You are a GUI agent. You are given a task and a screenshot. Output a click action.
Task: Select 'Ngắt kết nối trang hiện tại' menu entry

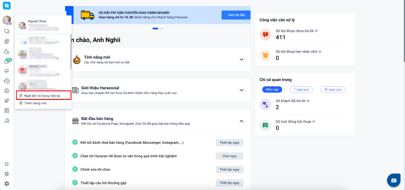point(43,96)
